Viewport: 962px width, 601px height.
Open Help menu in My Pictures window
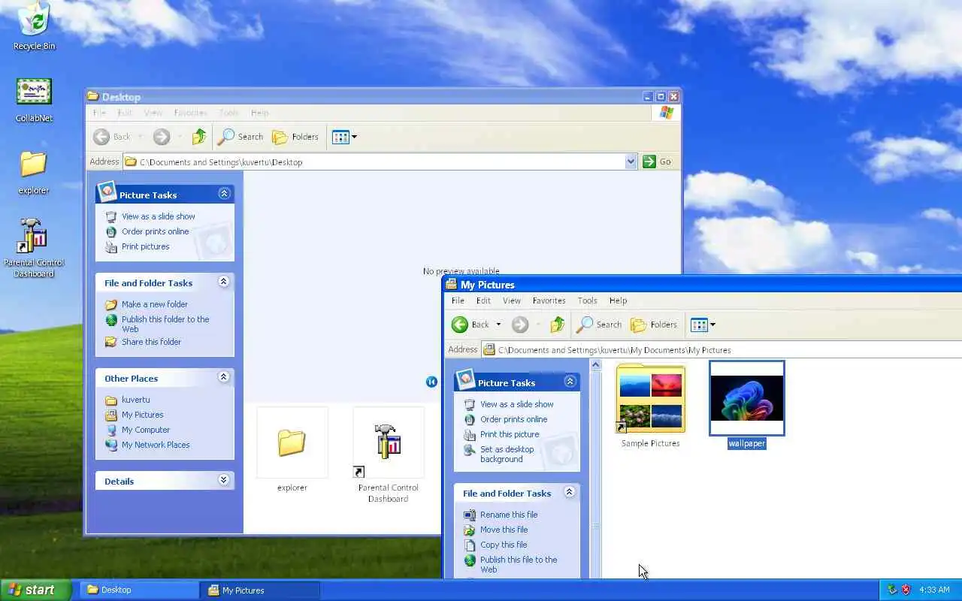point(618,300)
